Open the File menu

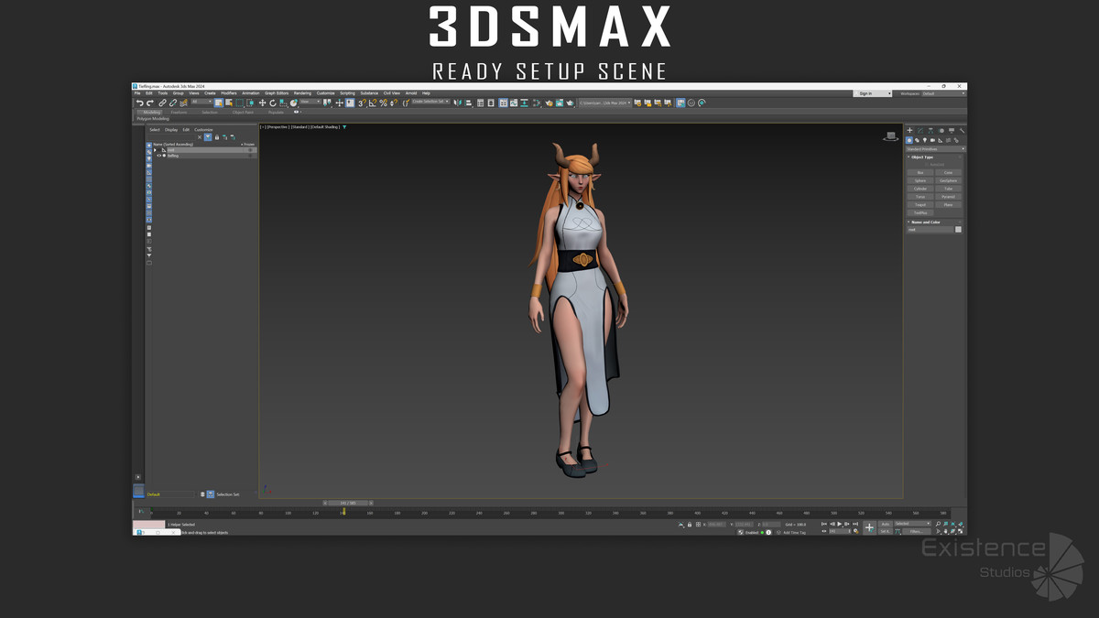(137, 93)
